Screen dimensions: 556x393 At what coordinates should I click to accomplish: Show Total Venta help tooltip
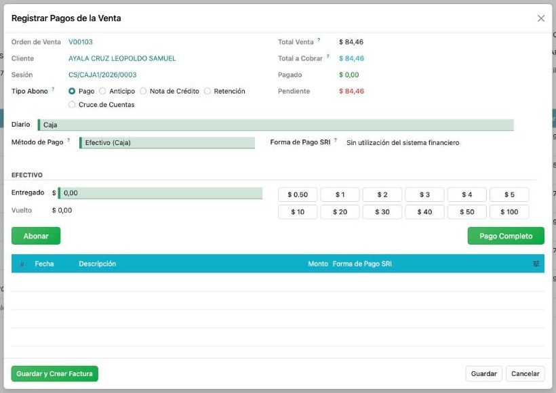click(x=319, y=40)
